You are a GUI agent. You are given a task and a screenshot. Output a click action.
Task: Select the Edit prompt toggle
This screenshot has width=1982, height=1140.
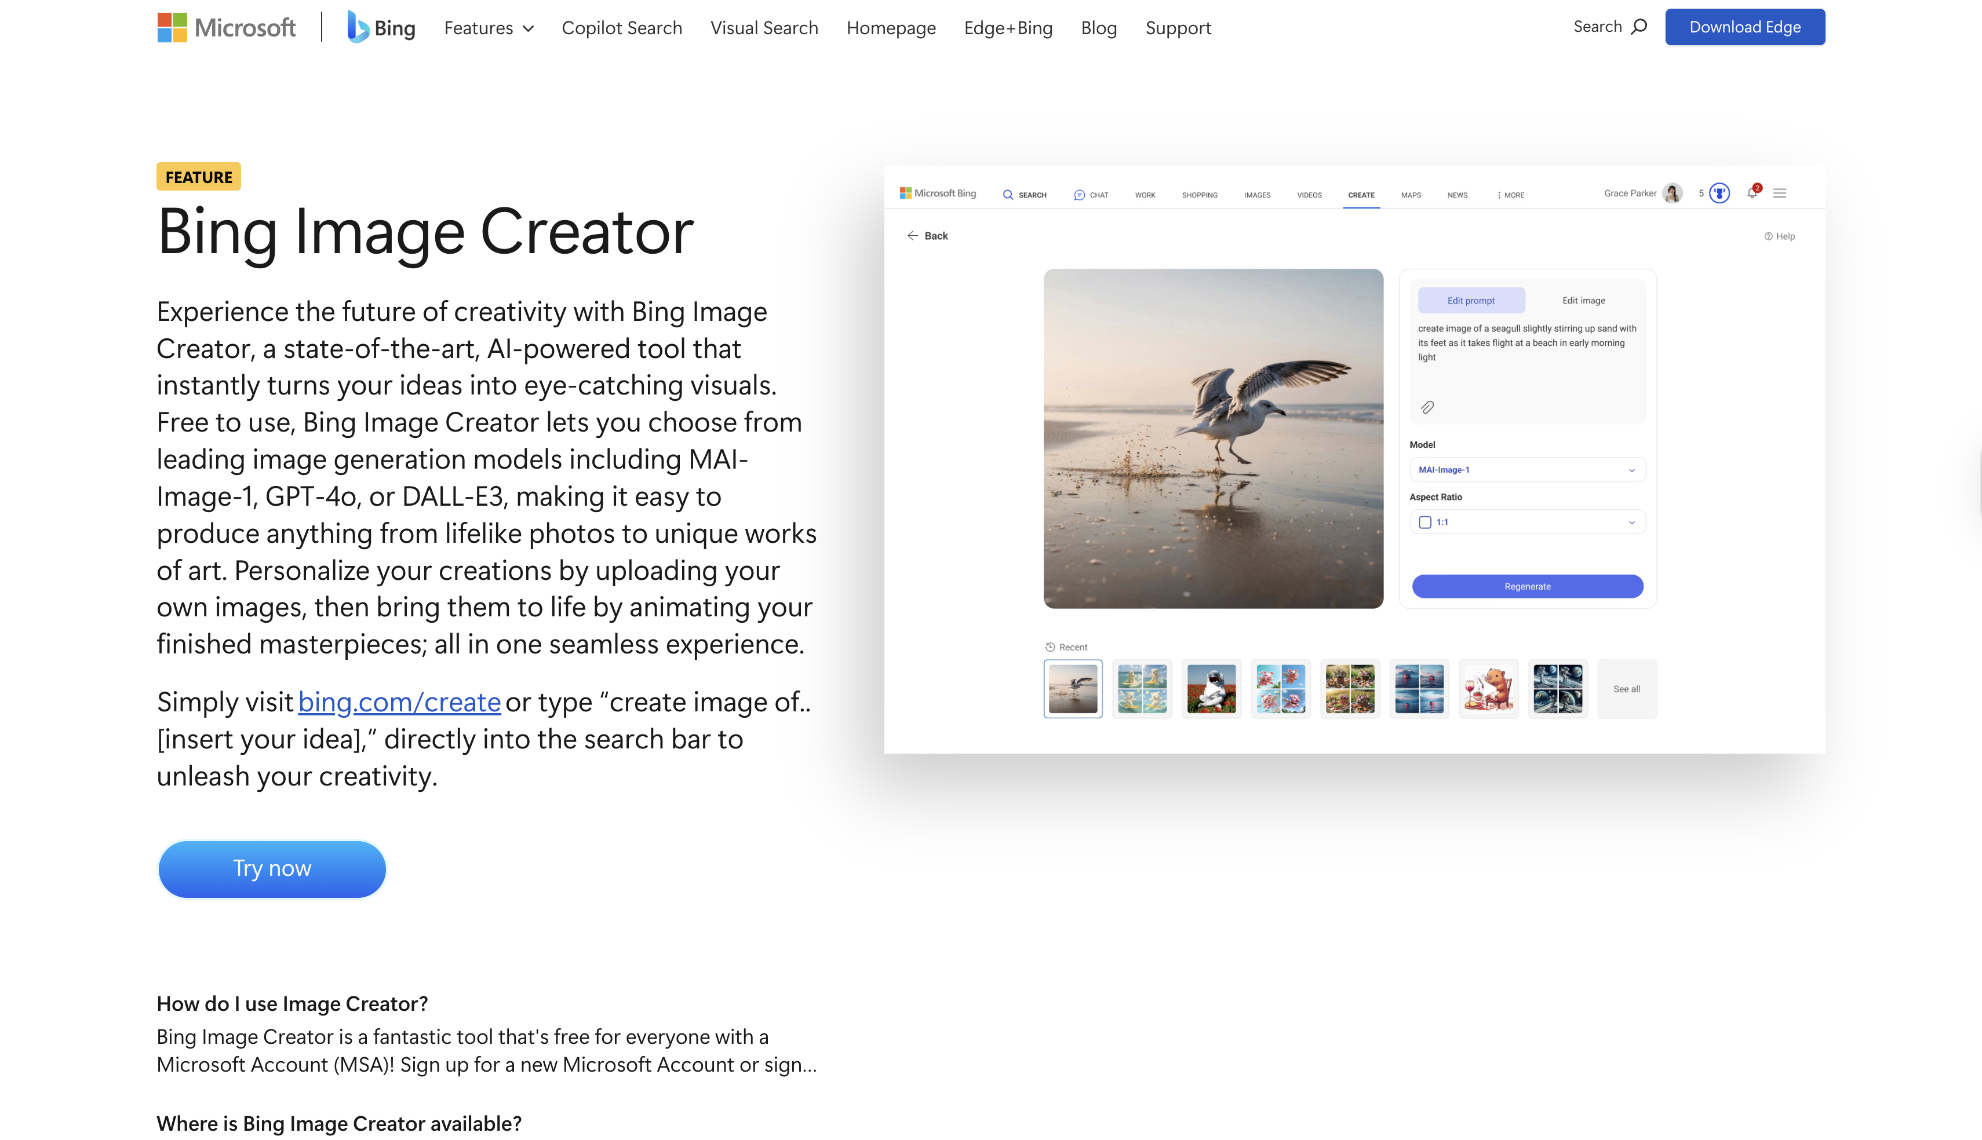1471,300
